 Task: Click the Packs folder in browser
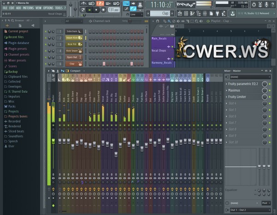point(12,106)
